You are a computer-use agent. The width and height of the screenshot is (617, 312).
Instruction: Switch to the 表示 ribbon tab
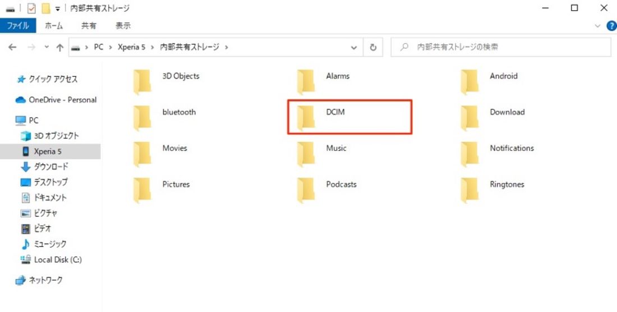pyautogui.click(x=123, y=26)
